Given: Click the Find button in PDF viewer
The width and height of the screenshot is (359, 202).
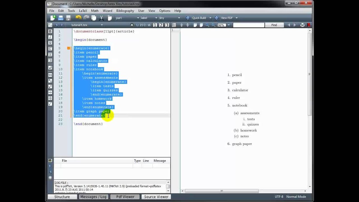Looking at the screenshot, I should click(x=274, y=25).
